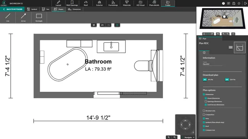Toggle fullscreen mode icon
This screenshot has width=248, height=139.
pos(239,3)
